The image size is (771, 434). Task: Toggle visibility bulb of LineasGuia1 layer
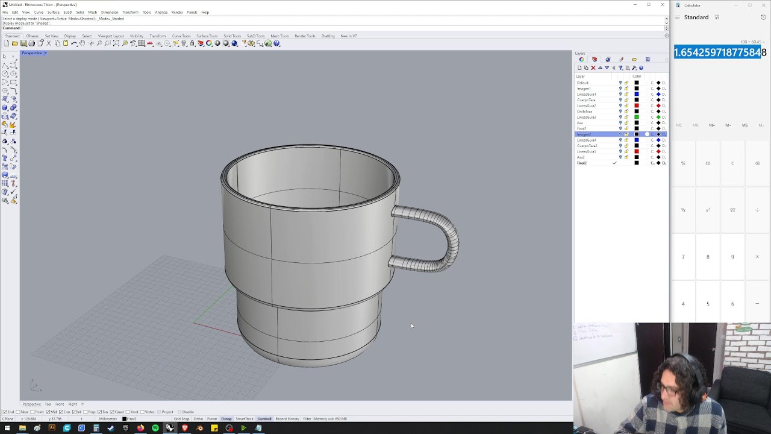point(620,94)
